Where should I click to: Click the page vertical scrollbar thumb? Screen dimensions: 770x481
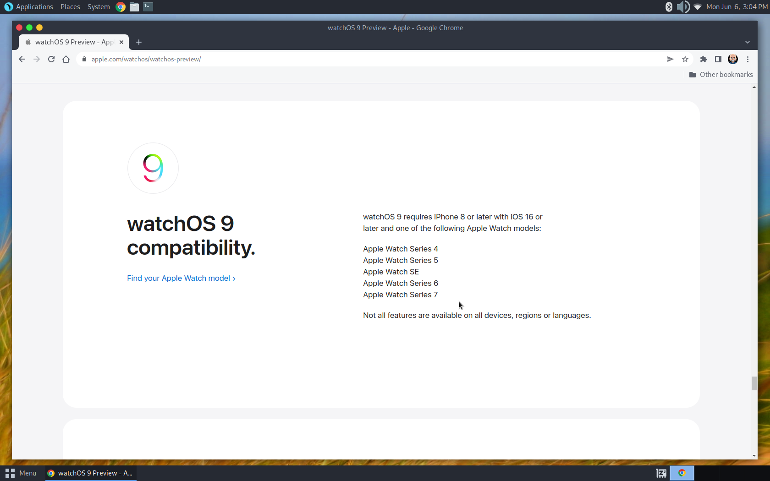pyautogui.click(x=754, y=383)
